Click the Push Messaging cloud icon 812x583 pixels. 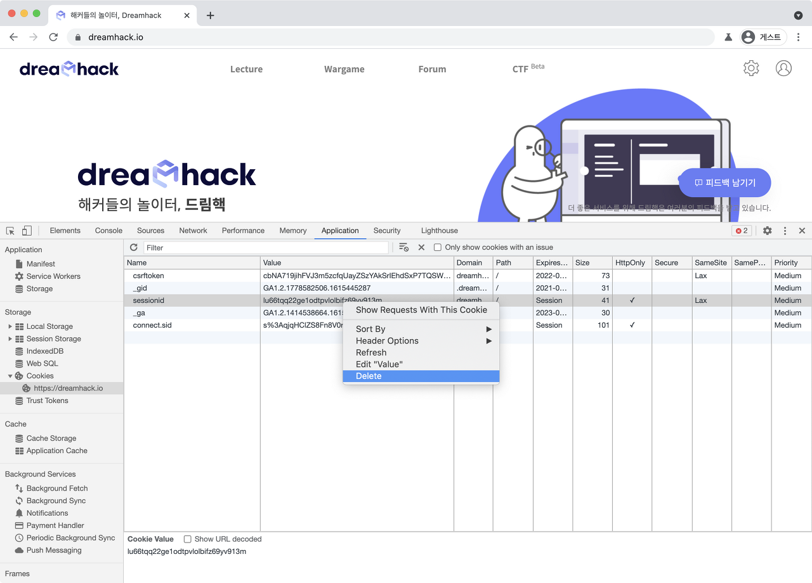tap(19, 550)
